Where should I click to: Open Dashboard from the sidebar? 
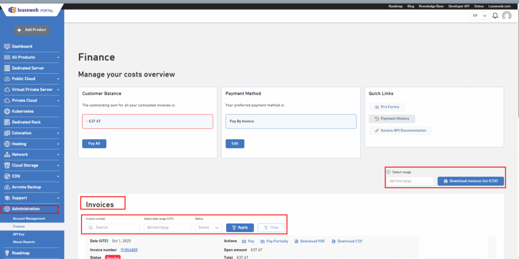[x=22, y=47]
